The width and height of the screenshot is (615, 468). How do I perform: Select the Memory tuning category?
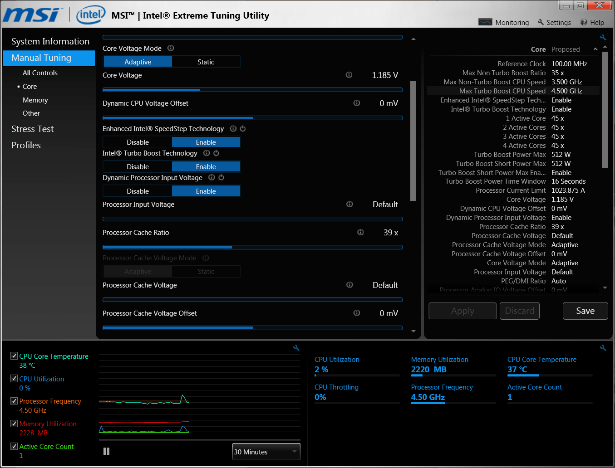pyautogui.click(x=35, y=100)
